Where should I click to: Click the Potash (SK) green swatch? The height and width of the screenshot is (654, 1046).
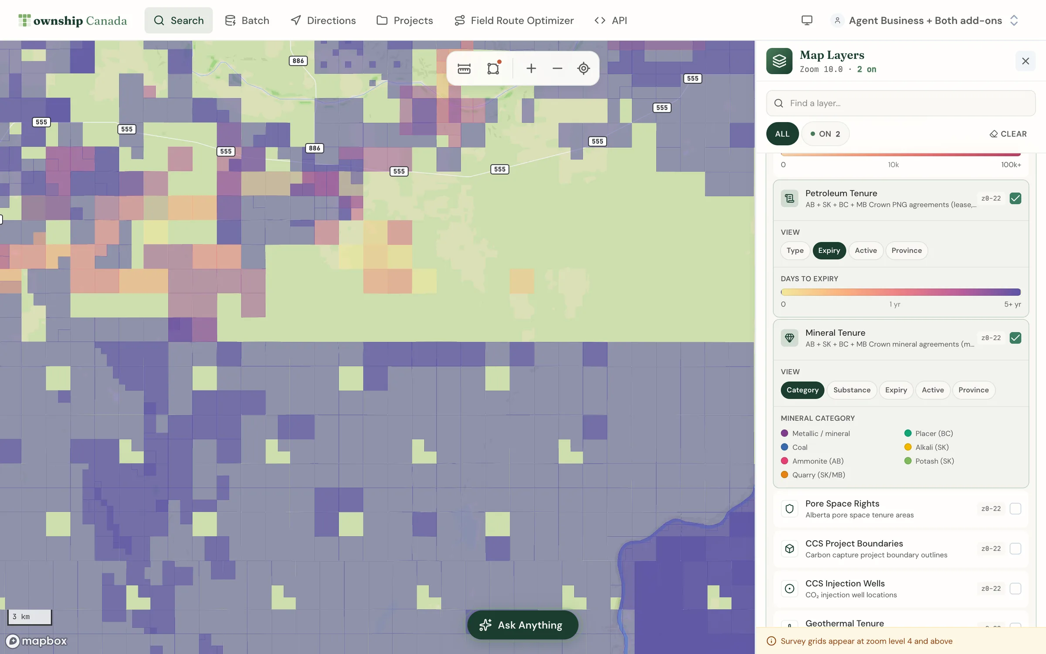point(908,461)
